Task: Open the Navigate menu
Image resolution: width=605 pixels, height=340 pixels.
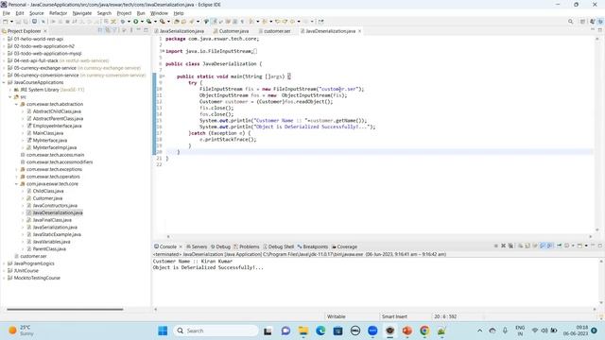Action: click(82, 13)
